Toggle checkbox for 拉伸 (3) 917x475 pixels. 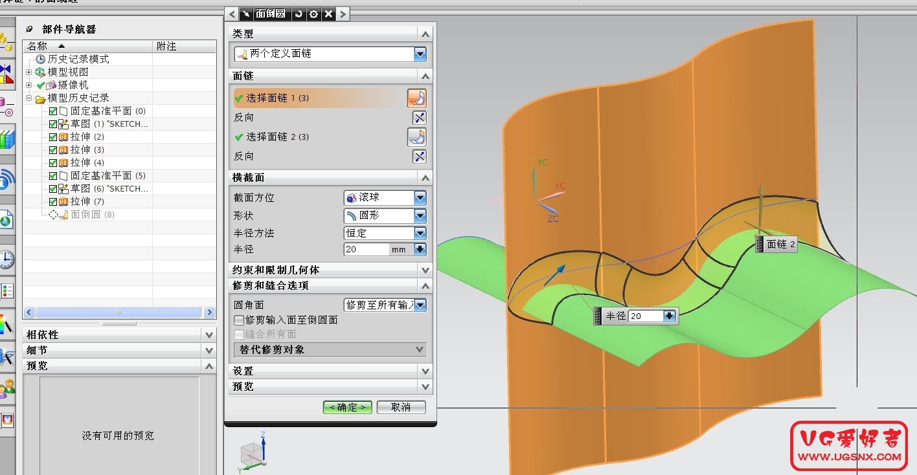(x=53, y=150)
